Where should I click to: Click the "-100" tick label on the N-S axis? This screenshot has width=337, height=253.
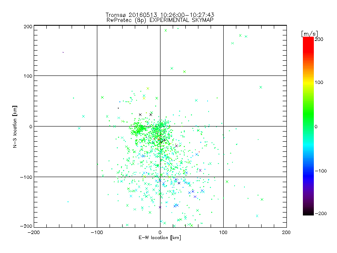[26, 177]
